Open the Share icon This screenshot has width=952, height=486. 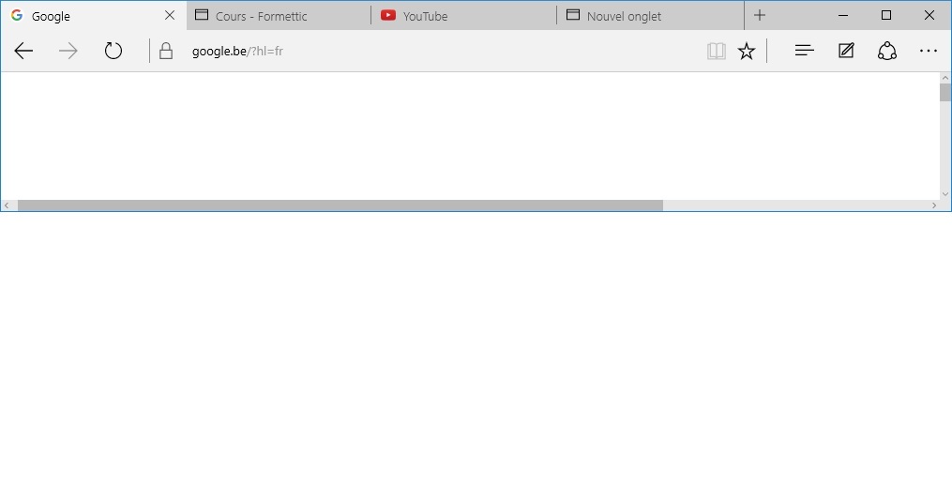click(x=887, y=51)
